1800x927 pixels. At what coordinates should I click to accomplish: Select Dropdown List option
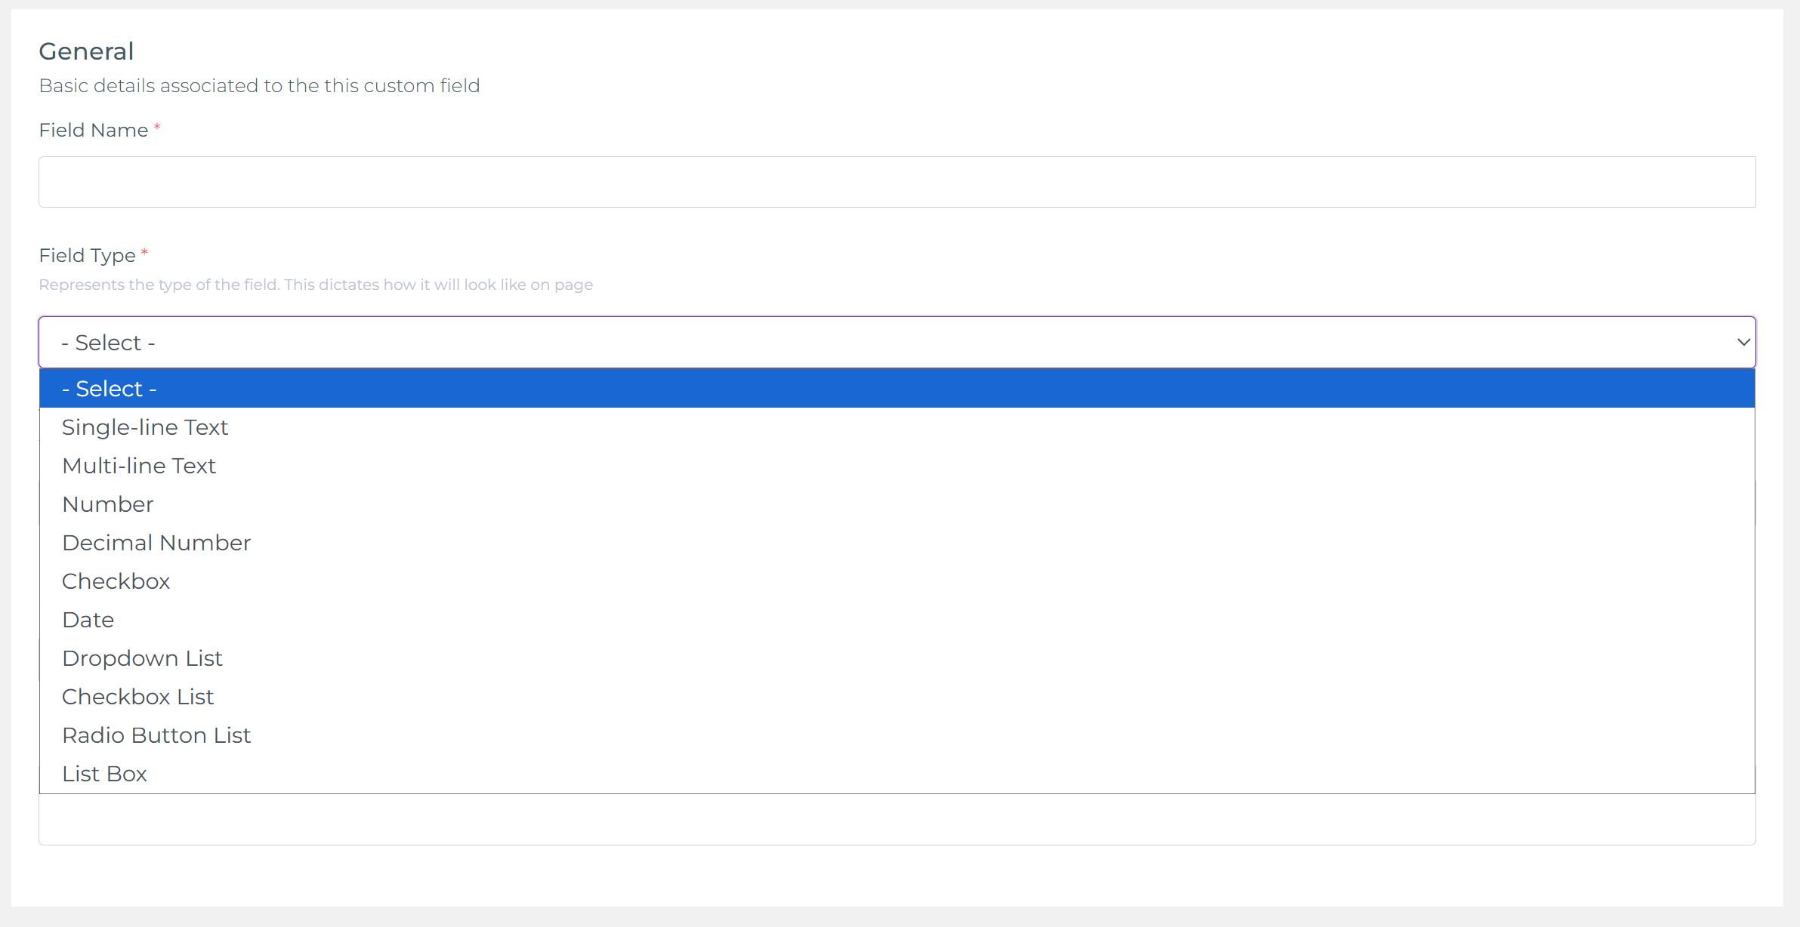pyautogui.click(x=142, y=658)
